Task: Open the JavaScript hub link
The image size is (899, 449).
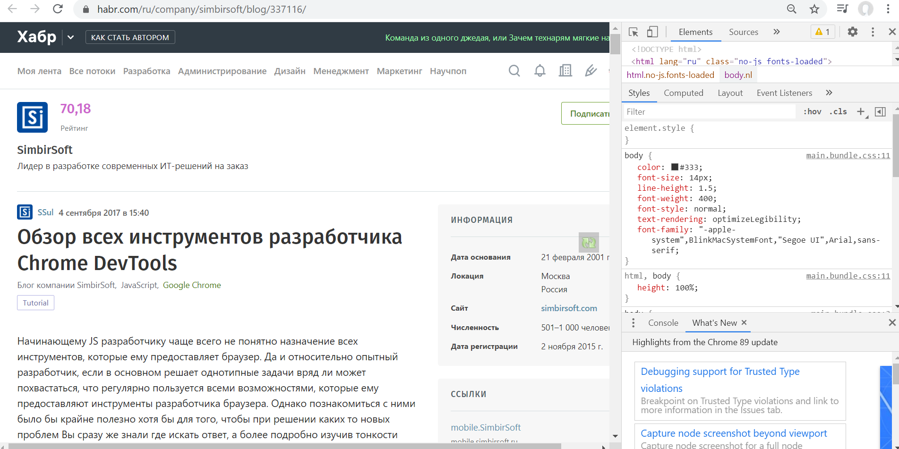Action: (x=139, y=285)
